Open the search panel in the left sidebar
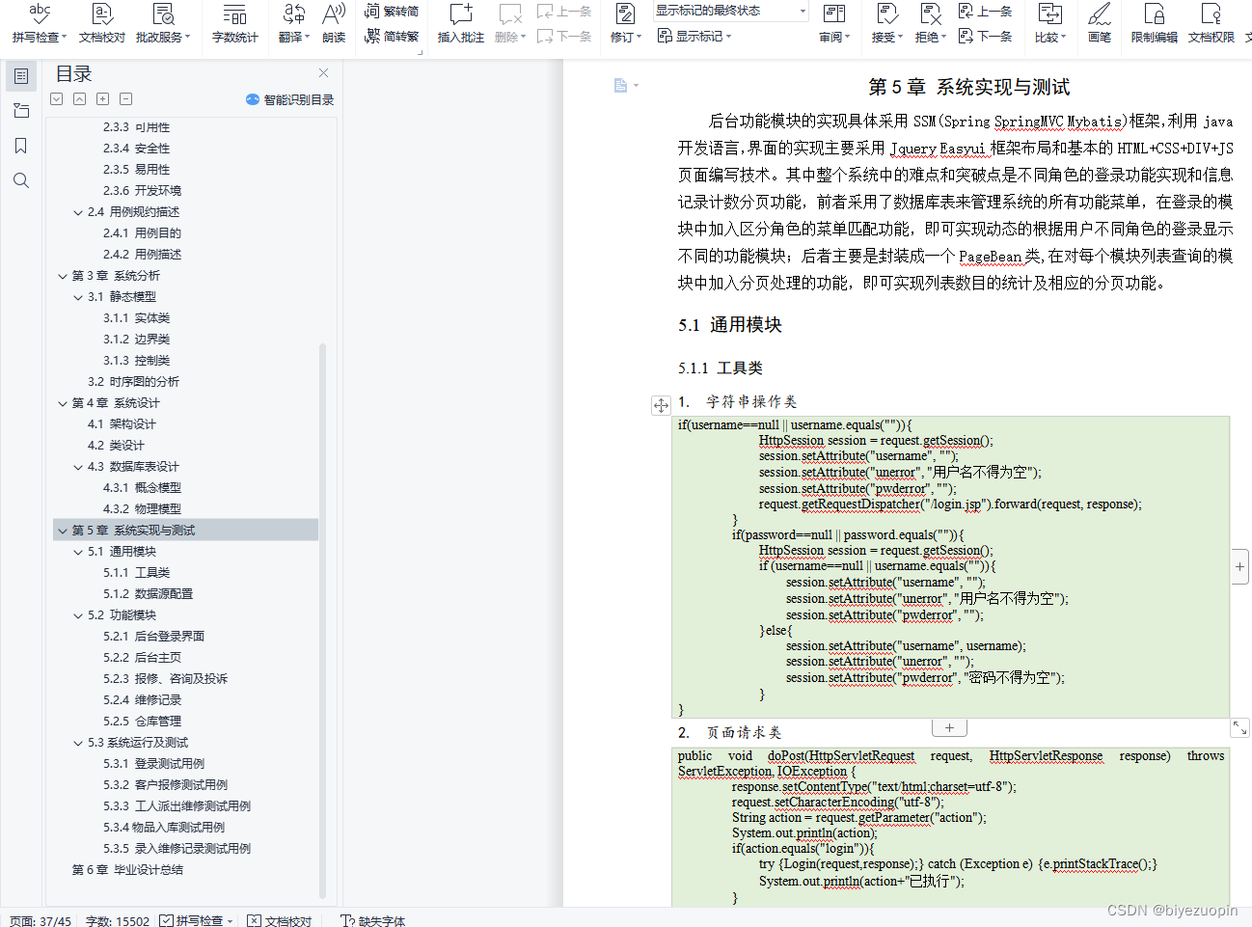Image resolution: width=1252 pixels, height=927 pixels. (x=21, y=179)
